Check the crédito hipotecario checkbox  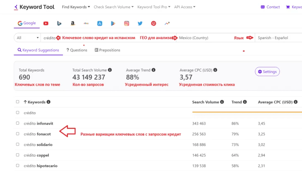click(17, 165)
